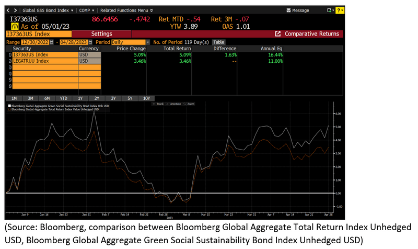Activate the chart Track tool
This screenshot has height=249, width=418.
(158, 104)
